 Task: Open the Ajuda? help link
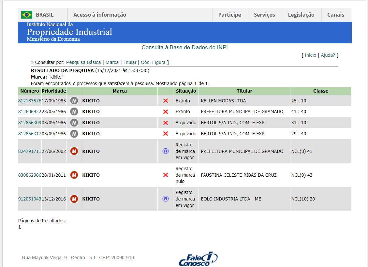coord(328,55)
